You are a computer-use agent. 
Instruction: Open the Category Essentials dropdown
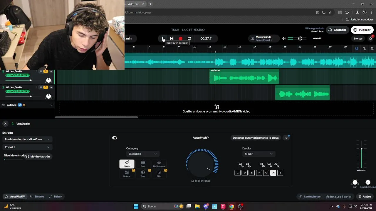142,154
